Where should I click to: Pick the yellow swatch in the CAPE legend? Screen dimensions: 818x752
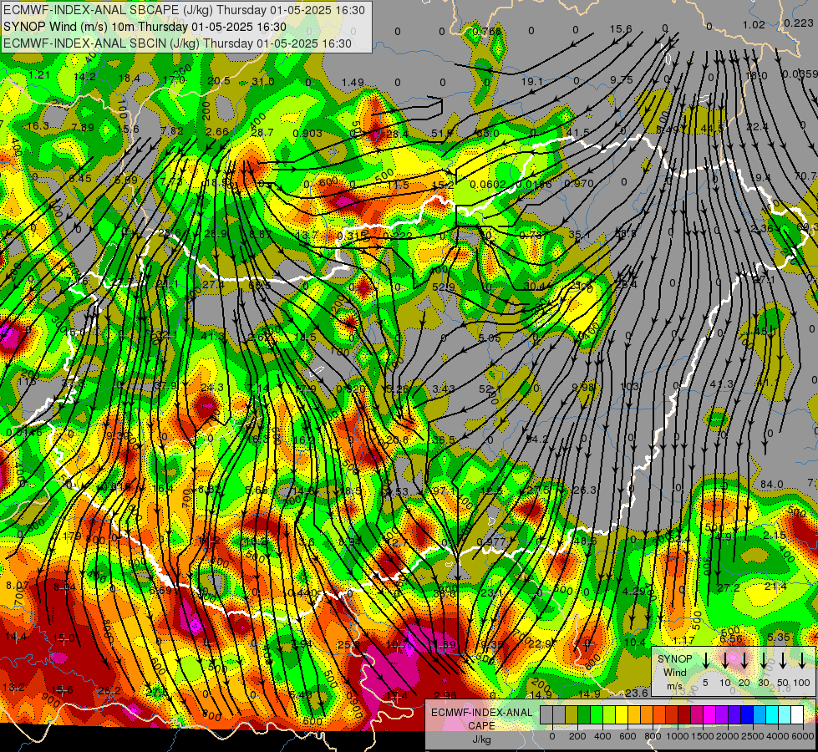[622, 714]
